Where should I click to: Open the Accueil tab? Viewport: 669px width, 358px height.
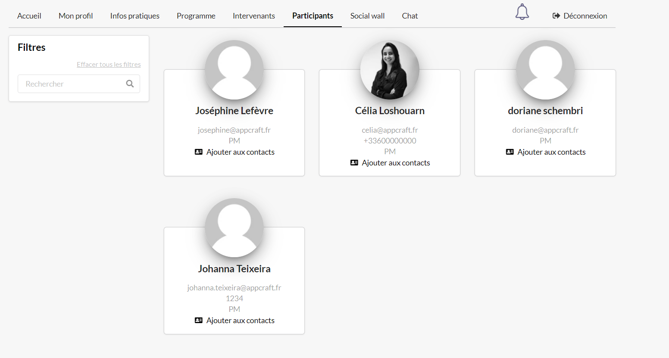click(29, 16)
